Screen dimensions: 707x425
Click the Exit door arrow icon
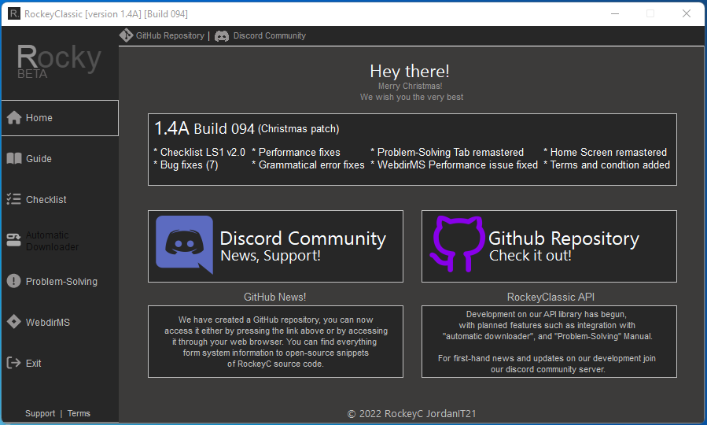(13, 364)
